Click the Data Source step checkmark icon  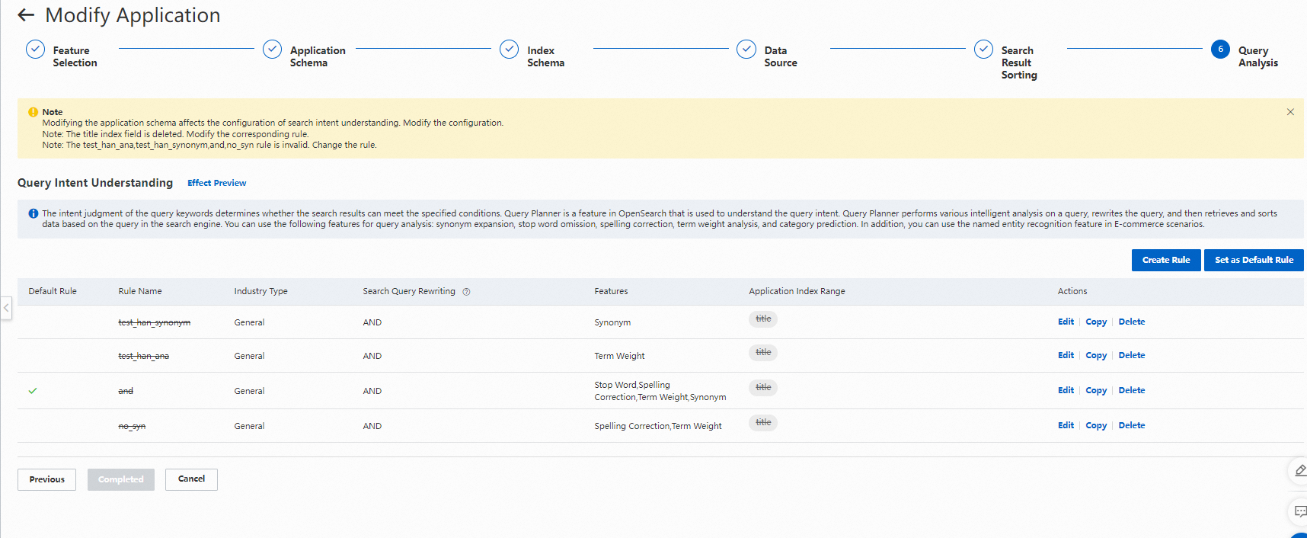pos(746,50)
